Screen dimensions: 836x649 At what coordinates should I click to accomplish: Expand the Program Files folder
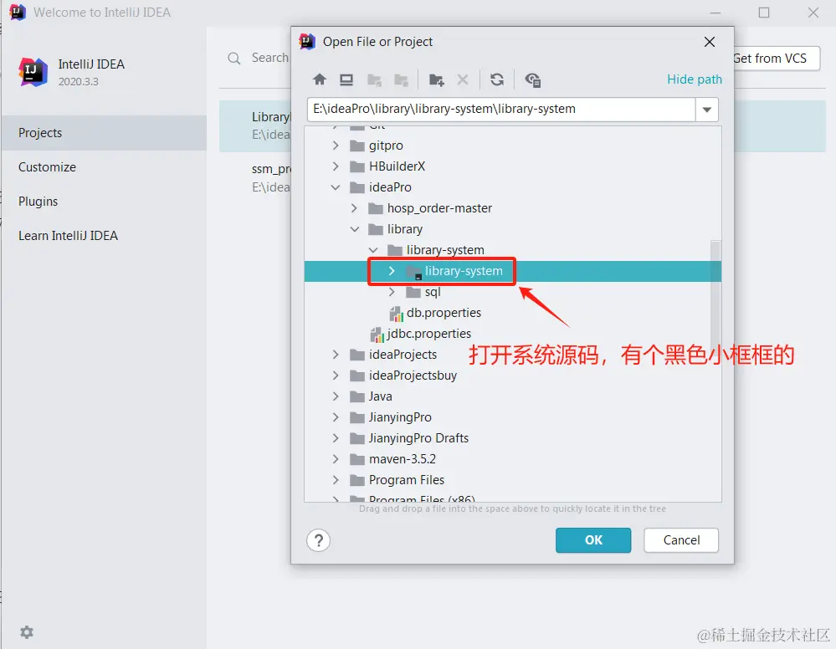(x=336, y=480)
